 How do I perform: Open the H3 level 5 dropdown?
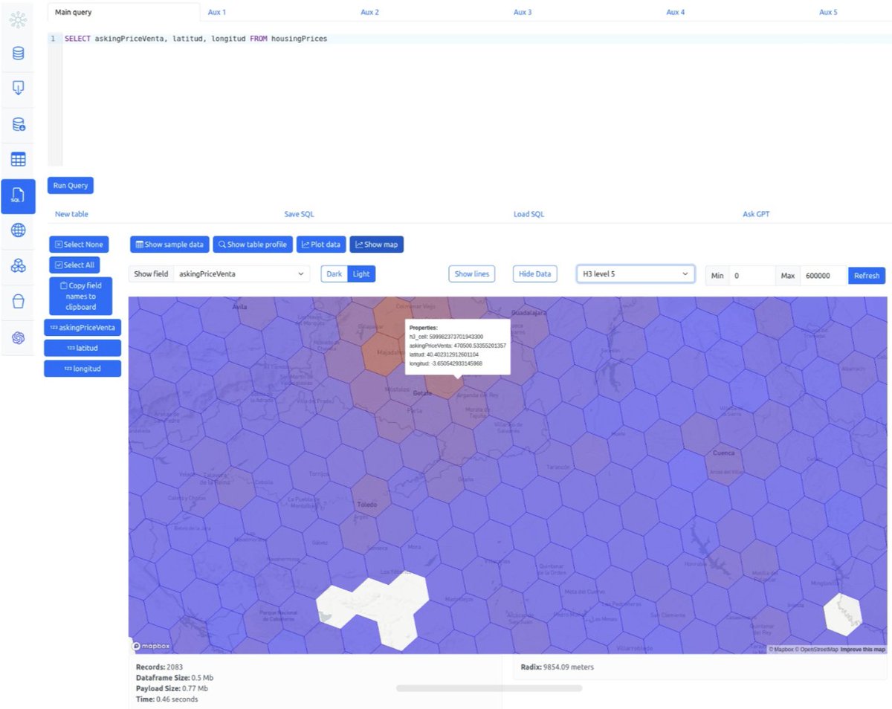[636, 274]
